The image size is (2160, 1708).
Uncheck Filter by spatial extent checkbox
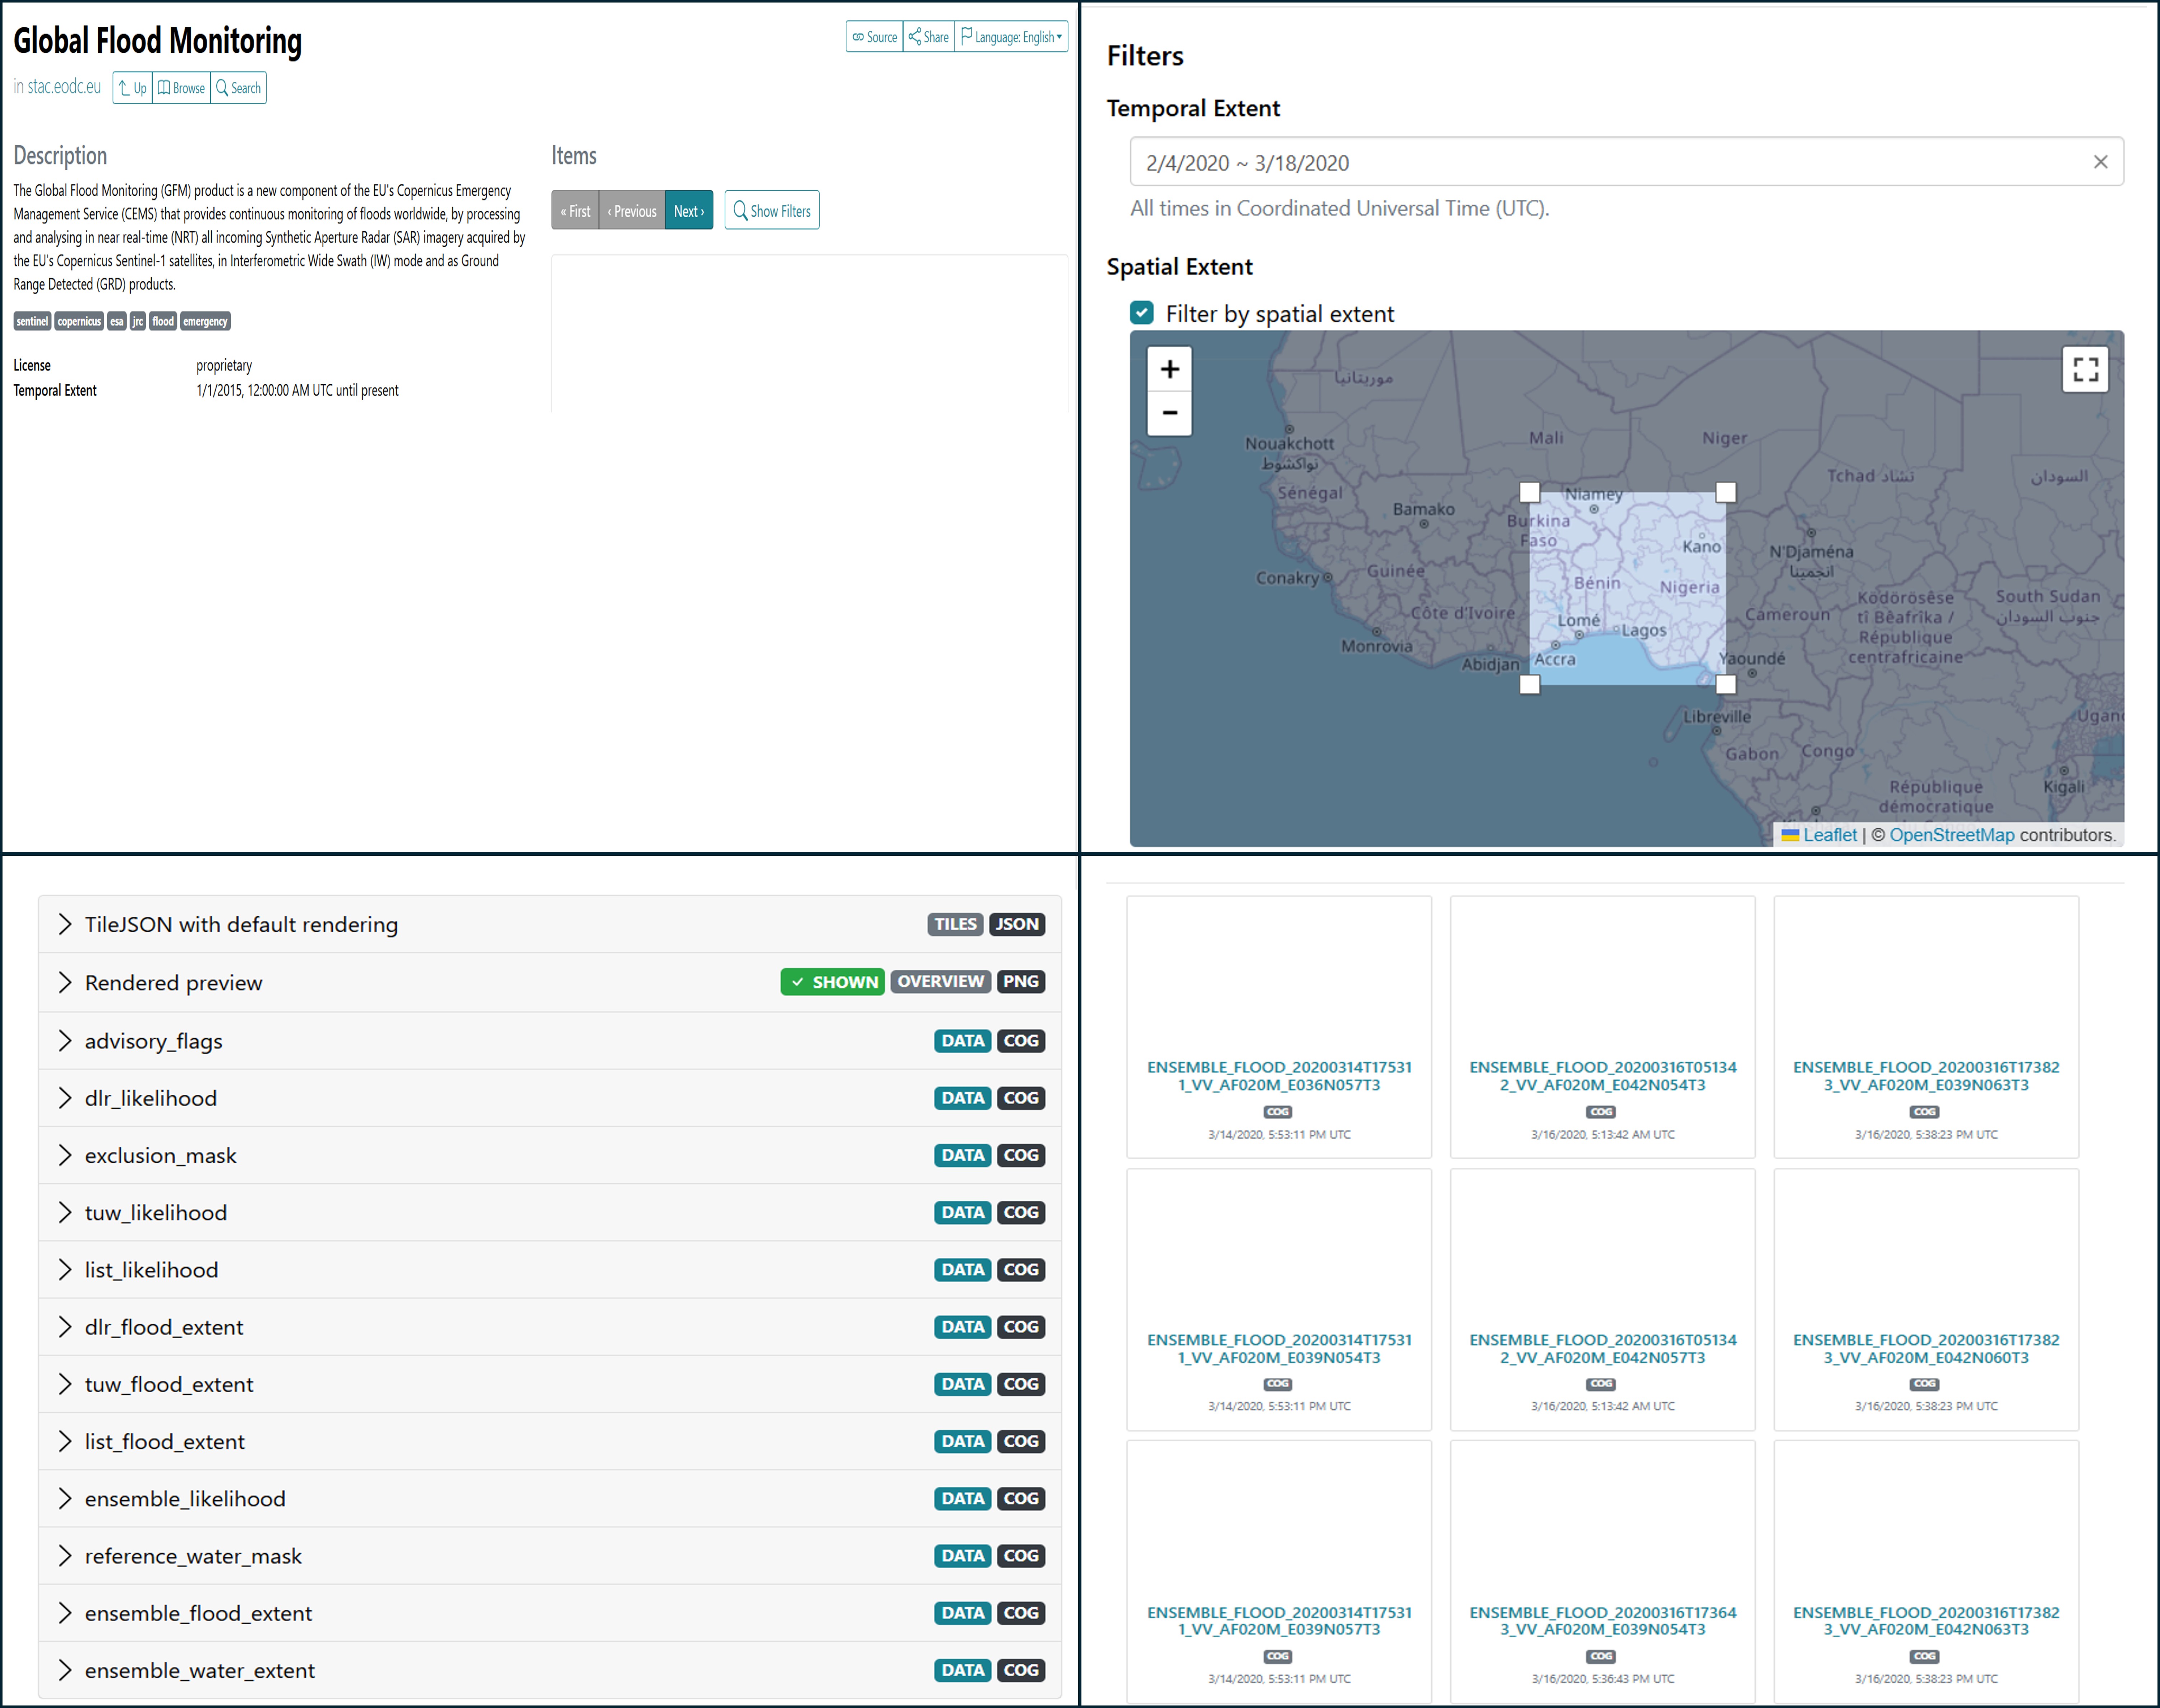pos(1142,313)
